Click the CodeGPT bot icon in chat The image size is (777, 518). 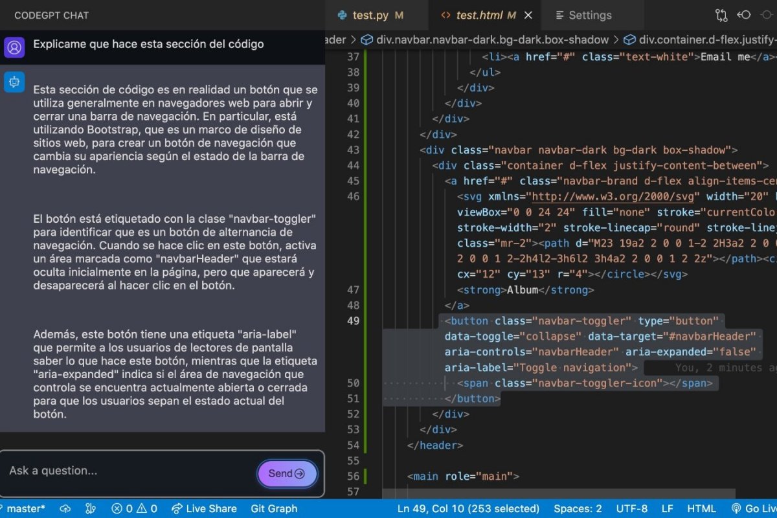[x=14, y=82]
